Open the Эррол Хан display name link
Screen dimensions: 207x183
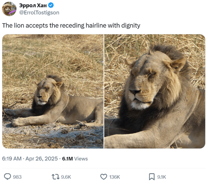[x=33, y=5]
